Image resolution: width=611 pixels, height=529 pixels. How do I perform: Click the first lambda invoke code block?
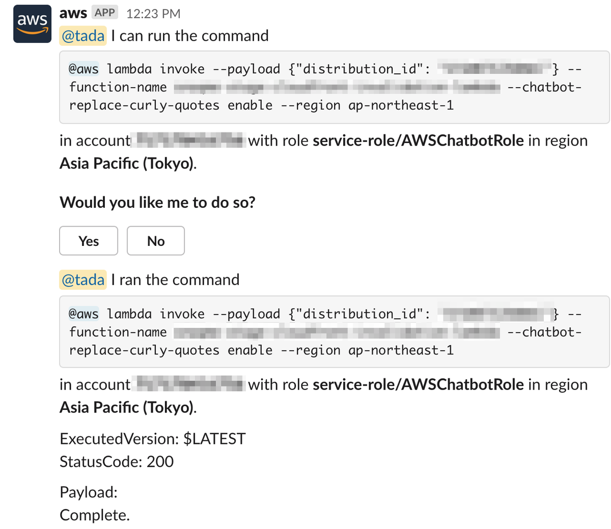pos(335,87)
